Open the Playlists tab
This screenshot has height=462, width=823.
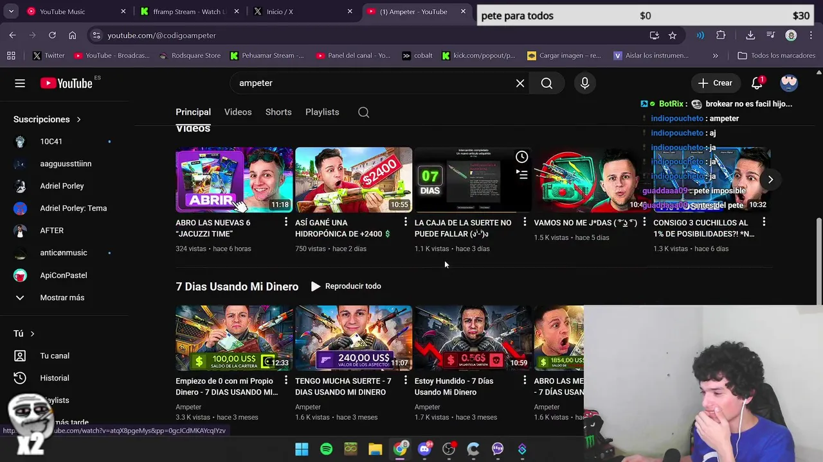coord(322,112)
